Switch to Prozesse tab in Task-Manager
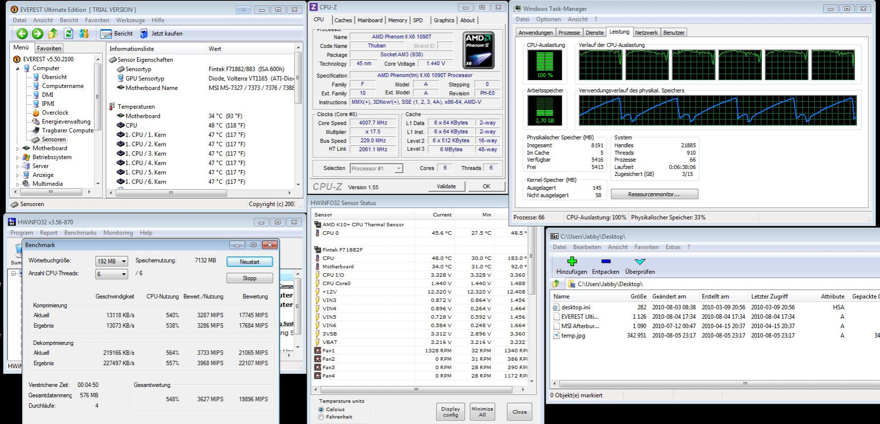 click(x=569, y=33)
